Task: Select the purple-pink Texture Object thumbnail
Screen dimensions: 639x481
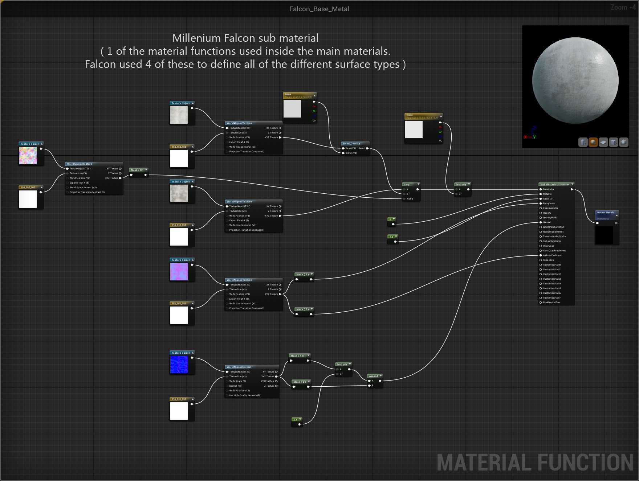Action: tap(179, 272)
